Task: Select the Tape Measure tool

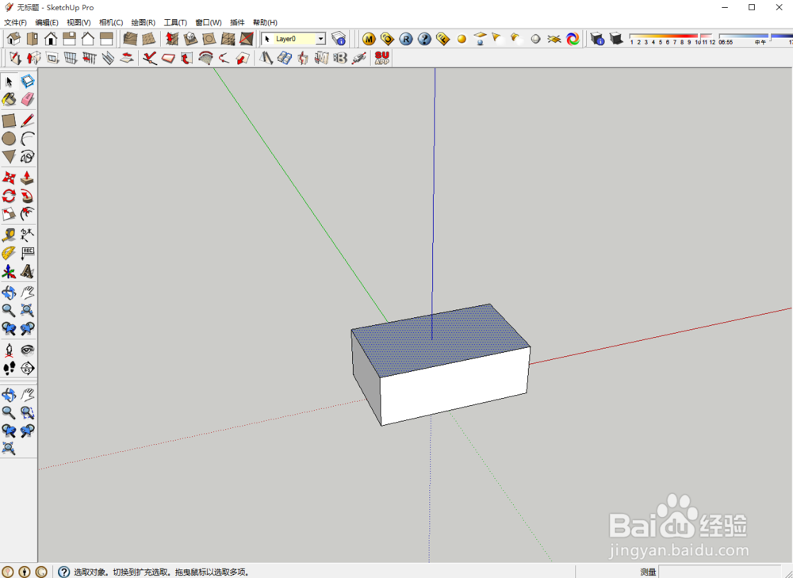Action: tap(9, 235)
